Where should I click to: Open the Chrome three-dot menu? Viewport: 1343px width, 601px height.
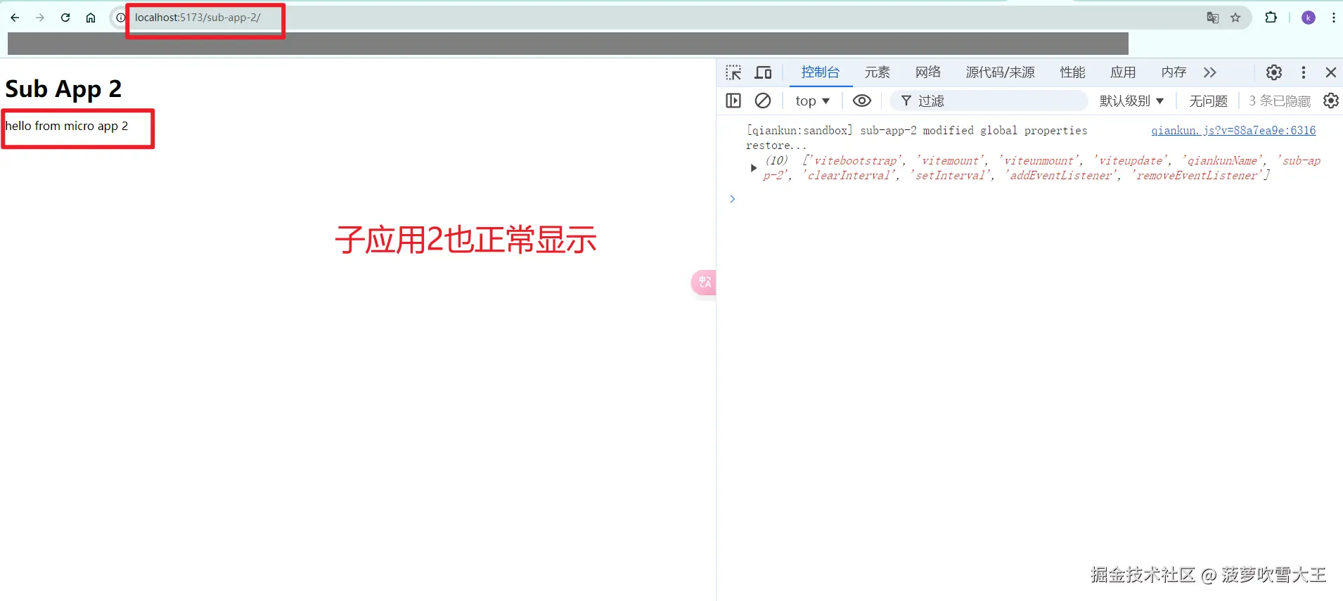pyautogui.click(x=1333, y=18)
